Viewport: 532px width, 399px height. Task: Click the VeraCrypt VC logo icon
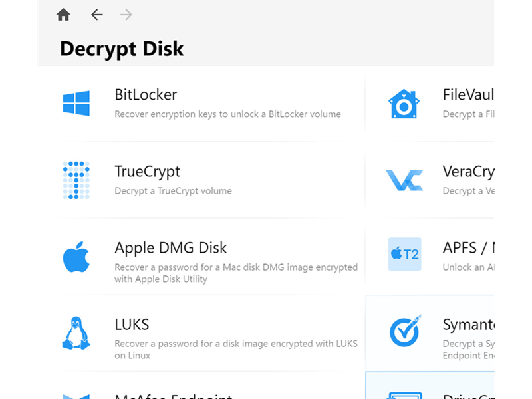click(x=404, y=180)
